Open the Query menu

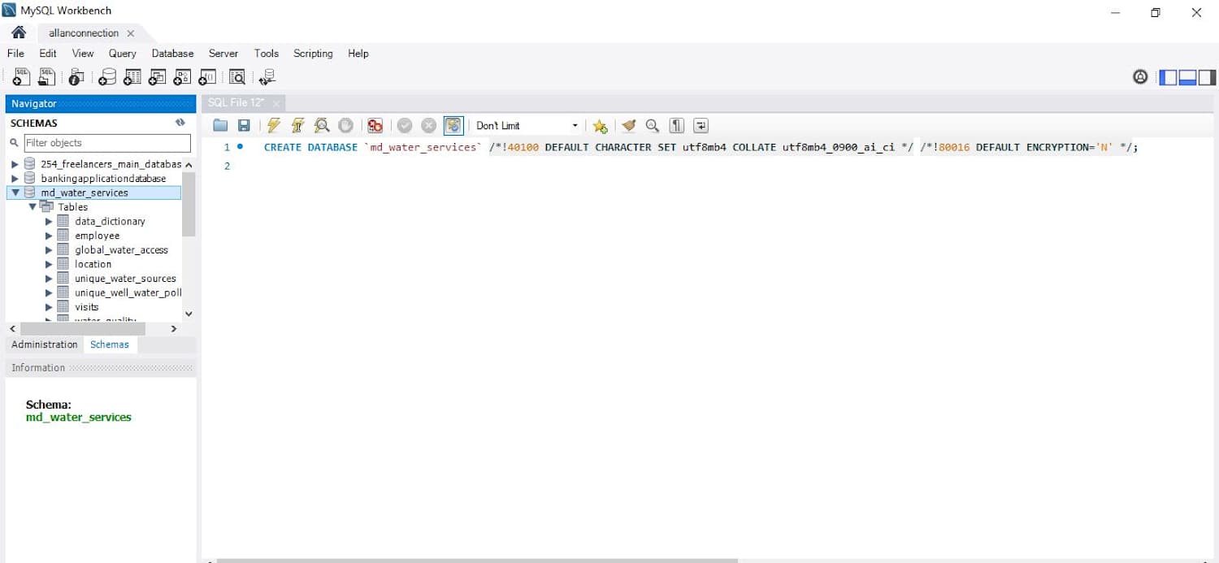pos(123,54)
